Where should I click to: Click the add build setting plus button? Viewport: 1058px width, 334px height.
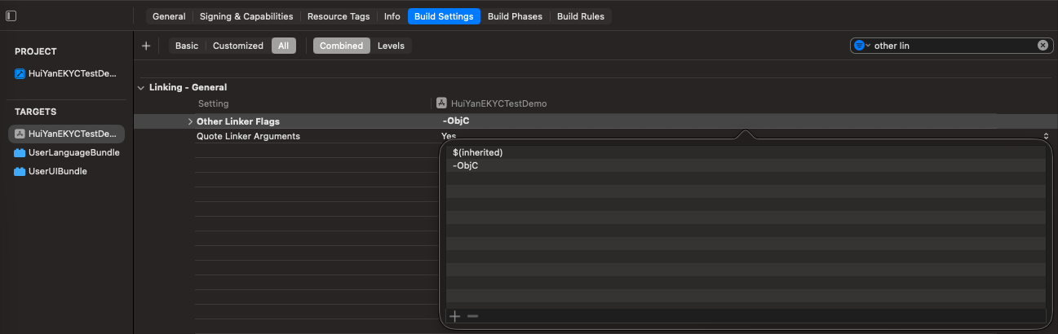146,46
